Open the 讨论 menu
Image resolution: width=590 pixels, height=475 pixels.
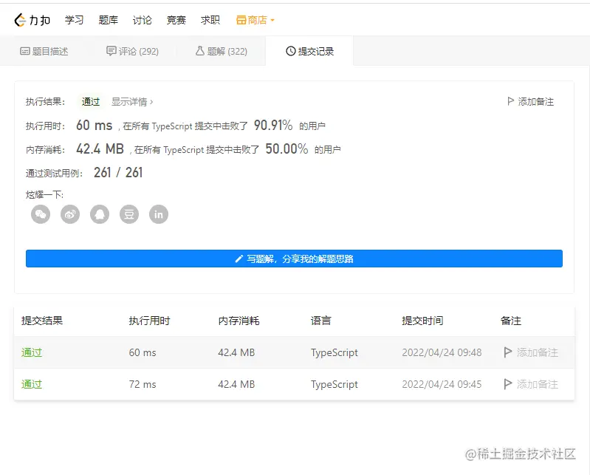143,20
